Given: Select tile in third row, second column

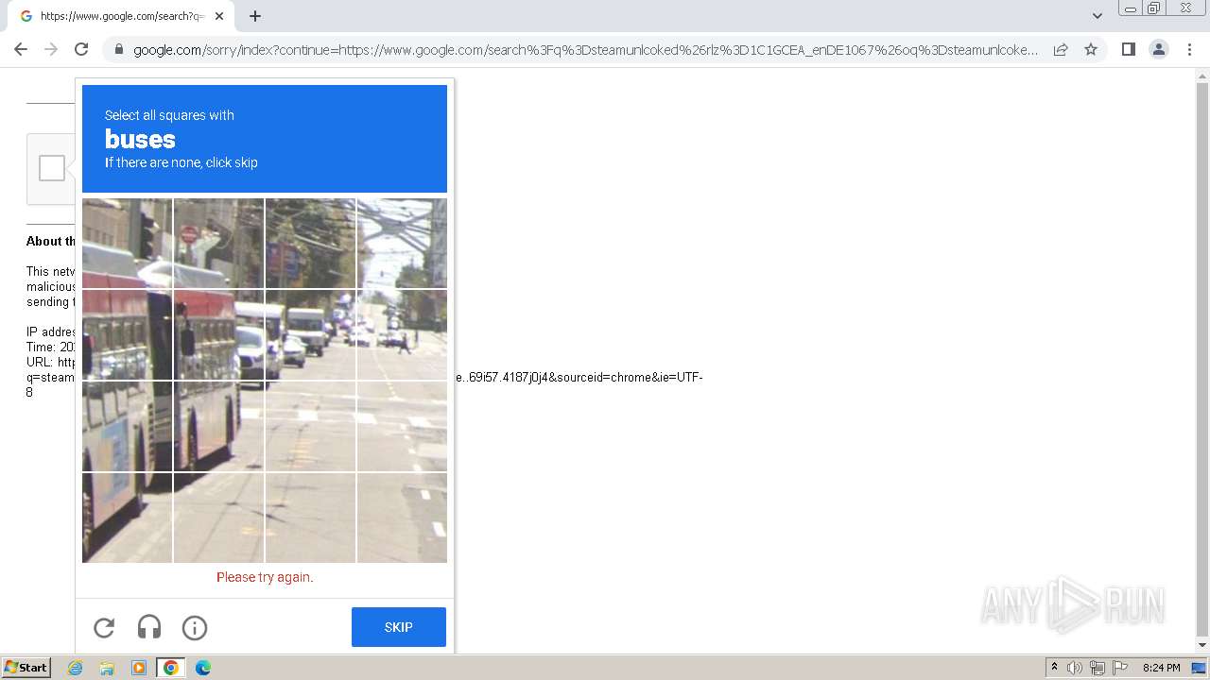Looking at the screenshot, I should coord(219,427).
